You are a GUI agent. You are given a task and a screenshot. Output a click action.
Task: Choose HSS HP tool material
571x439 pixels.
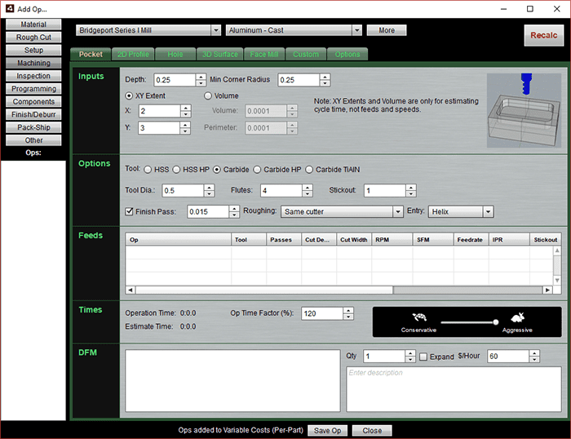coord(177,170)
